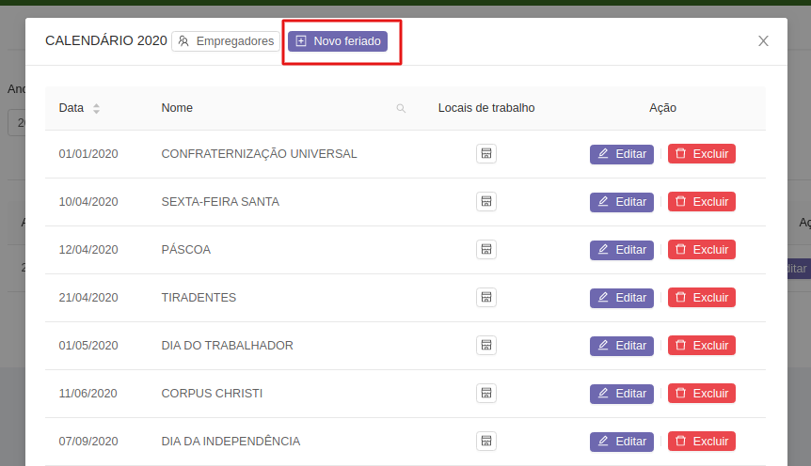Edit the Páscoa holiday
Screen dimensions: 811x466
(x=621, y=250)
